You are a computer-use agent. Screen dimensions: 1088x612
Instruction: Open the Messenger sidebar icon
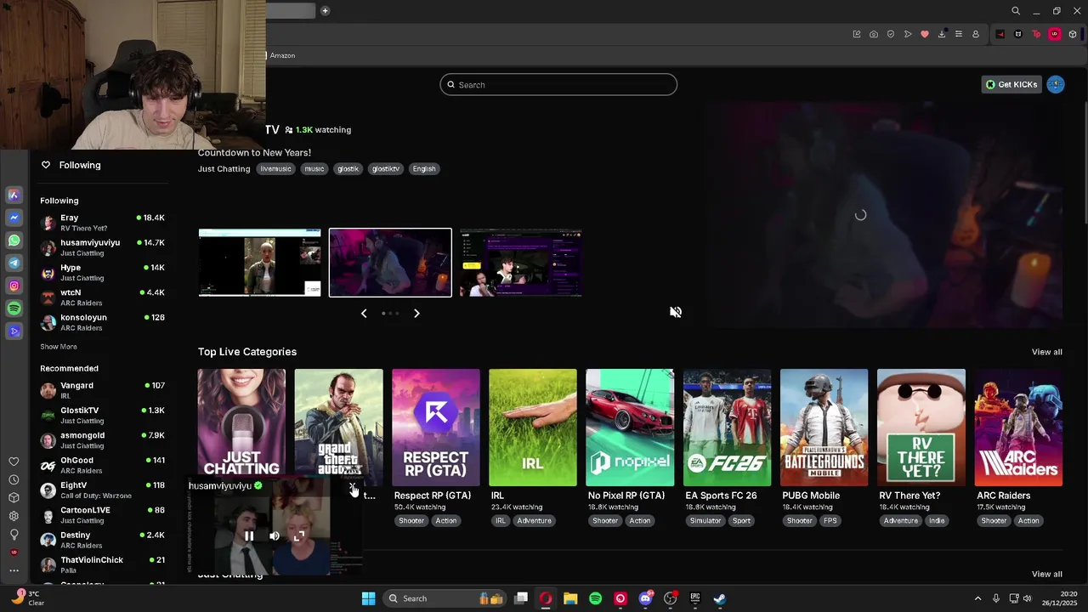click(x=14, y=218)
